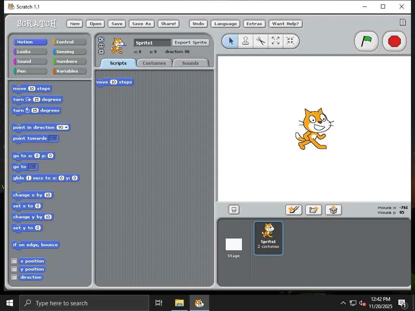The image size is (415, 311).
Task: Switch to presentation mode icon
Action: coord(234,210)
